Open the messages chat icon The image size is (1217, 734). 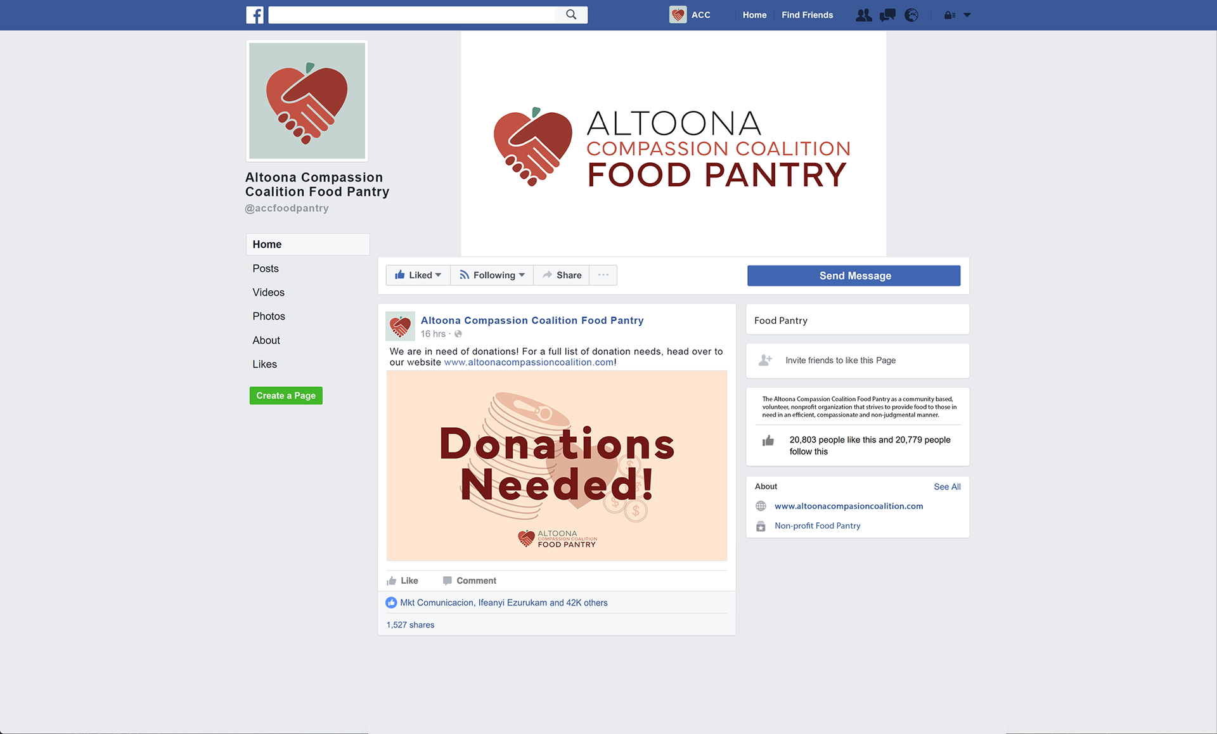click(x=887, y=15)
